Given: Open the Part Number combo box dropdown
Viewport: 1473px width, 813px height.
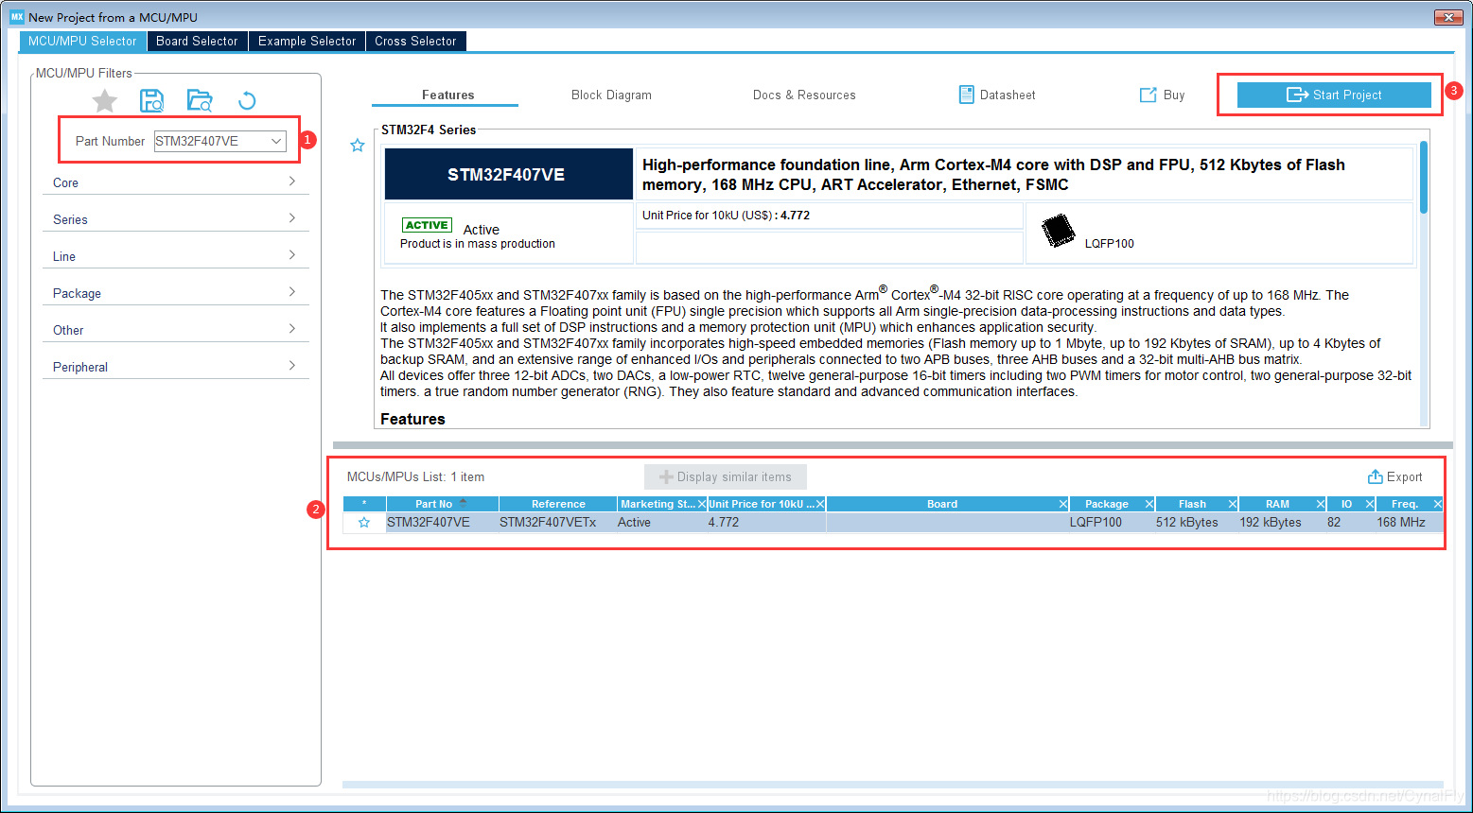Looking at the screenshot, I should coord(276,141).
